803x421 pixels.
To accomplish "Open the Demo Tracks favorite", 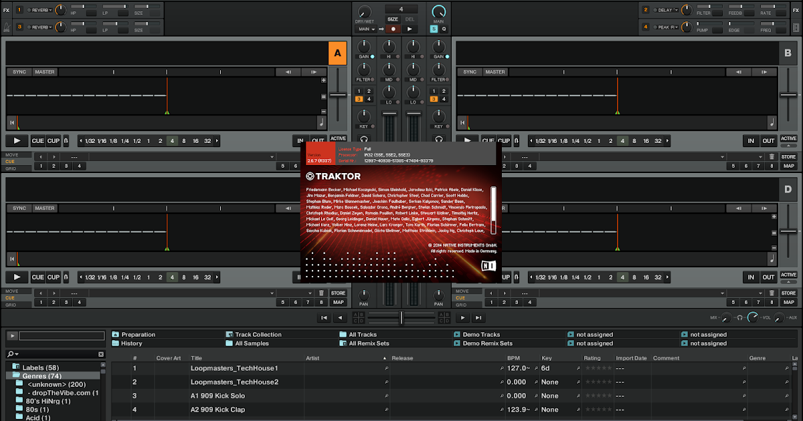I will click(476, 334).
